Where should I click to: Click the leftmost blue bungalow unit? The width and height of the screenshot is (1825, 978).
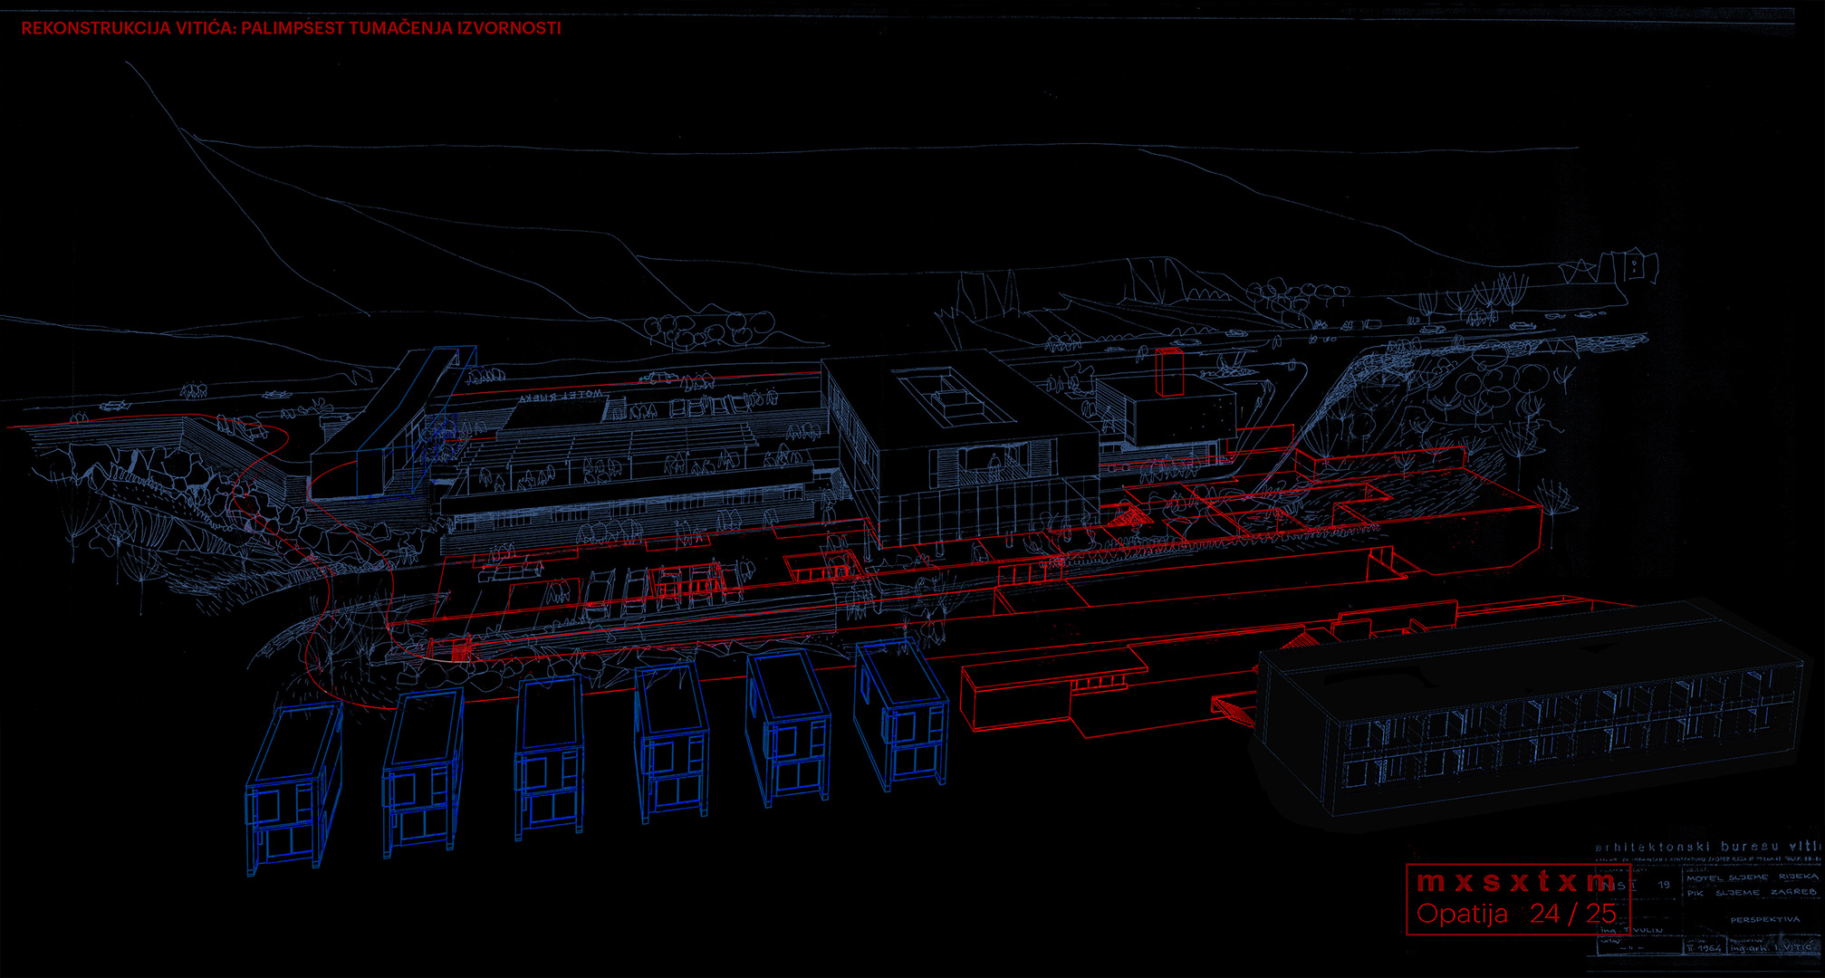pos(291,786)
